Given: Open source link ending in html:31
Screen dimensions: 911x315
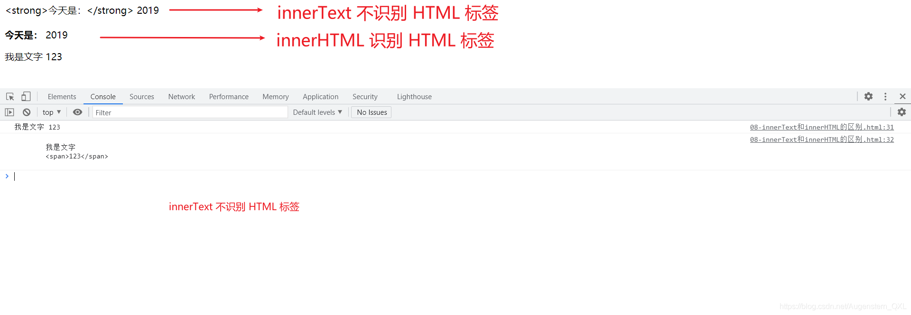Looking at the screenshot, I should [822, 127].
